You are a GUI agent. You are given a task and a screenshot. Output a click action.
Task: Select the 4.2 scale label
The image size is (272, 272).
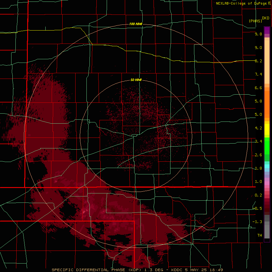click(258, 128)
